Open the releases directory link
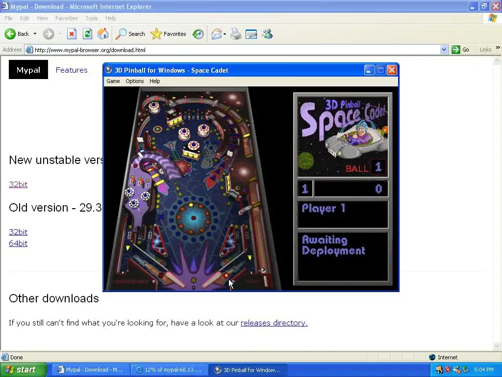The height and width of the screenshot is (377, 502). coord(274,323)
